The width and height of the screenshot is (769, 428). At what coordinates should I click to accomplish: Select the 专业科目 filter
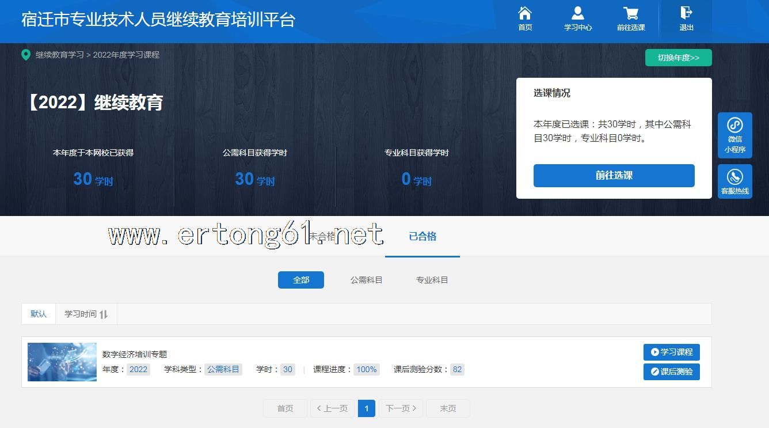pyautogui.click(x=432, y=280)
